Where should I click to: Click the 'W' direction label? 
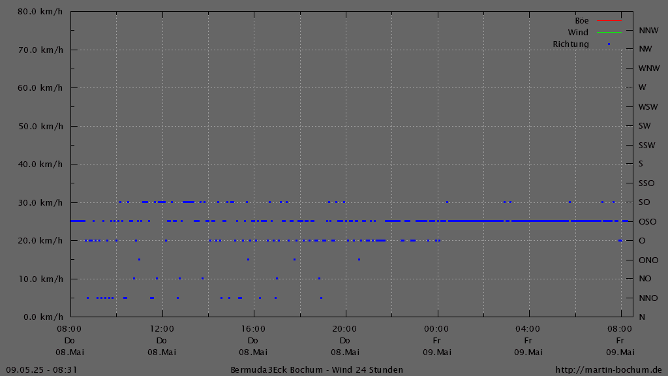point(642,87)
